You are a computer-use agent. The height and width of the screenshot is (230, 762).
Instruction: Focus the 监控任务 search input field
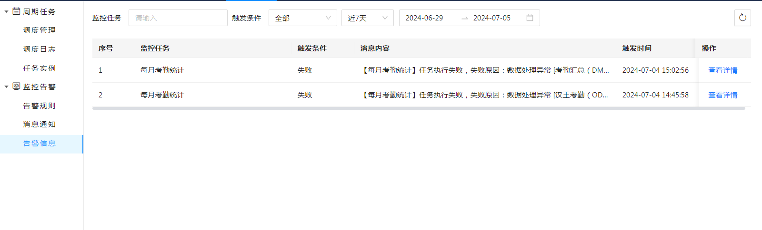pos(178,18)
